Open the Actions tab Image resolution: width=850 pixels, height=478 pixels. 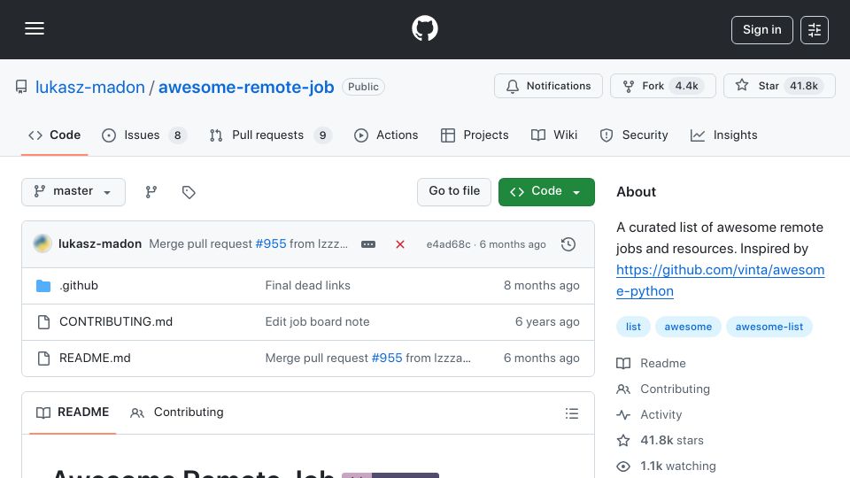(386, 135)
